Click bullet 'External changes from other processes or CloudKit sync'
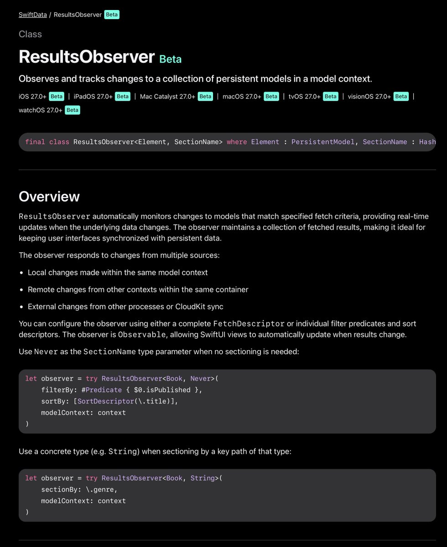 125,306
